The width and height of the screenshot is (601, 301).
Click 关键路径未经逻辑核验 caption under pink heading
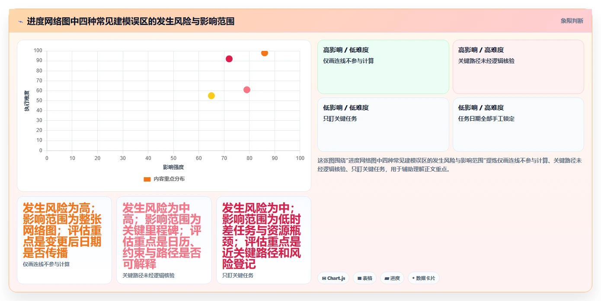pyautogui.click(x=148, y=275)
